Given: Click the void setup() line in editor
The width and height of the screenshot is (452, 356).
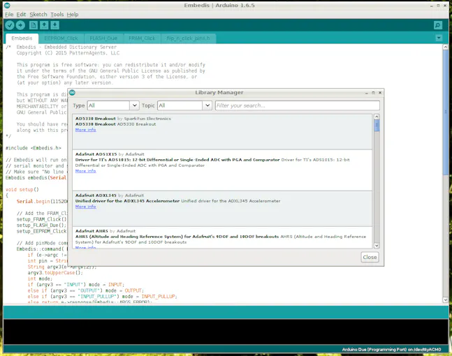Looking at the screenshot, I should click(22, 190).
